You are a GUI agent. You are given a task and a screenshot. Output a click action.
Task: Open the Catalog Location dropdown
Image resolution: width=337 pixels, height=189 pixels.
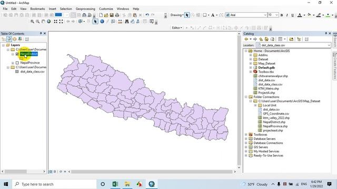329,45
